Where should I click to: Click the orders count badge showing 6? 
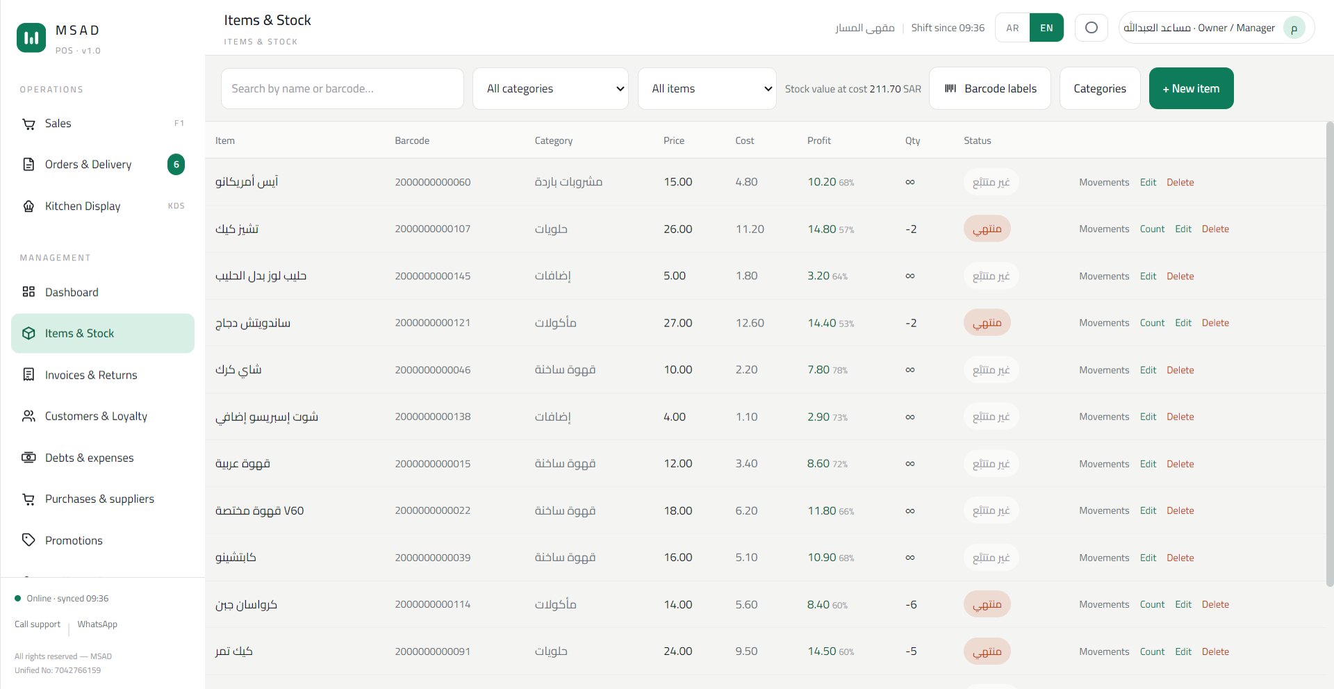click(176, 165)
